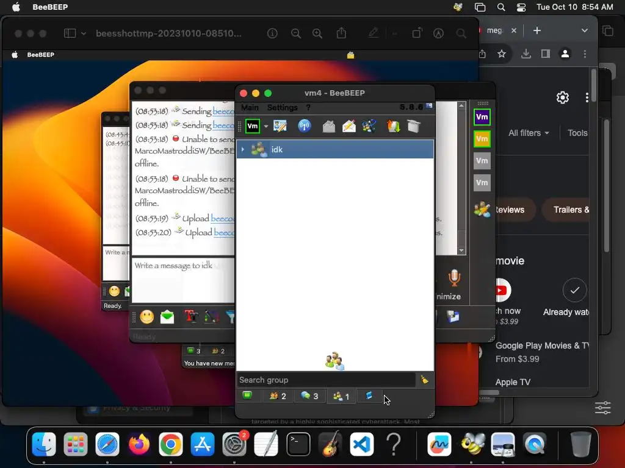Click the envelope with pencil compose icon
625x468 pixels.
click(349, 127)
